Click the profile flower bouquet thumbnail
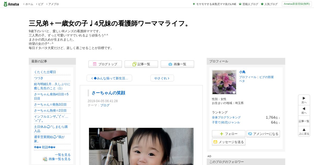This screenshot has height=165, width=314. (224, 82)
